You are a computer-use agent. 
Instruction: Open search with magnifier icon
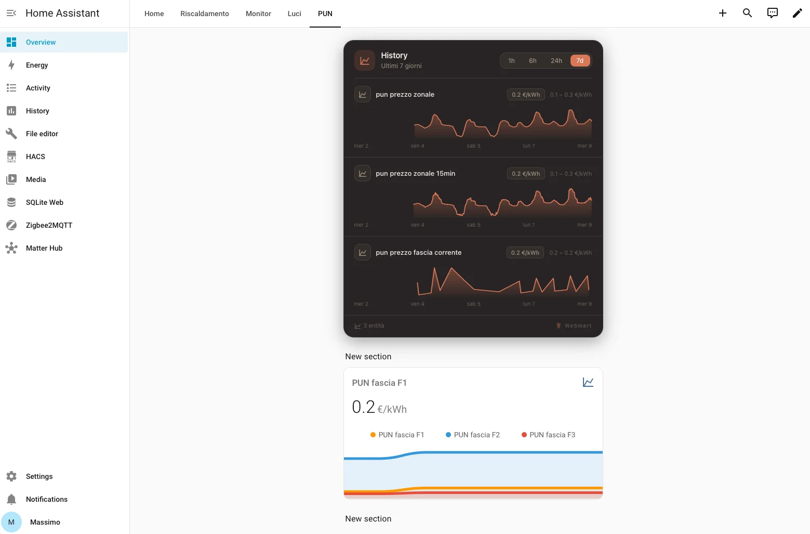748,13
